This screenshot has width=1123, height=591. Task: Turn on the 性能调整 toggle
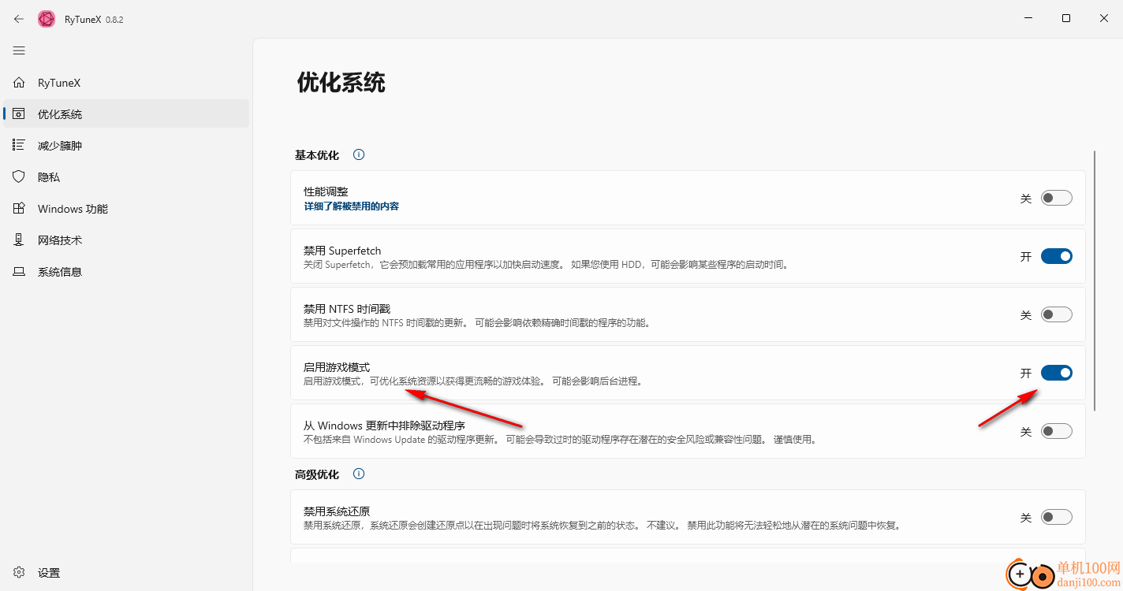point(1057,199)
